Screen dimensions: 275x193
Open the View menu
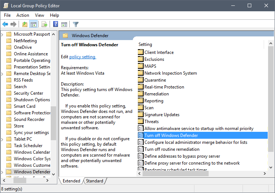[x=39, y=15]
